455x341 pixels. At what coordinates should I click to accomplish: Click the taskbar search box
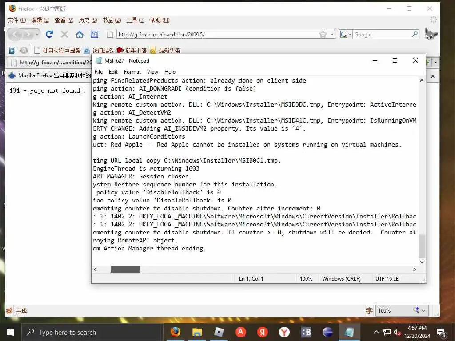(92, 332)
